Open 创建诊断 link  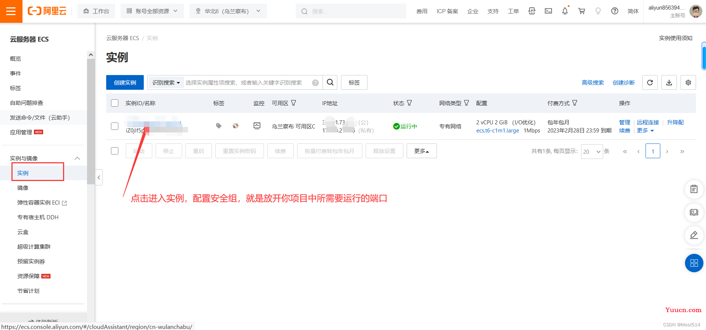[x=624, y=82]
